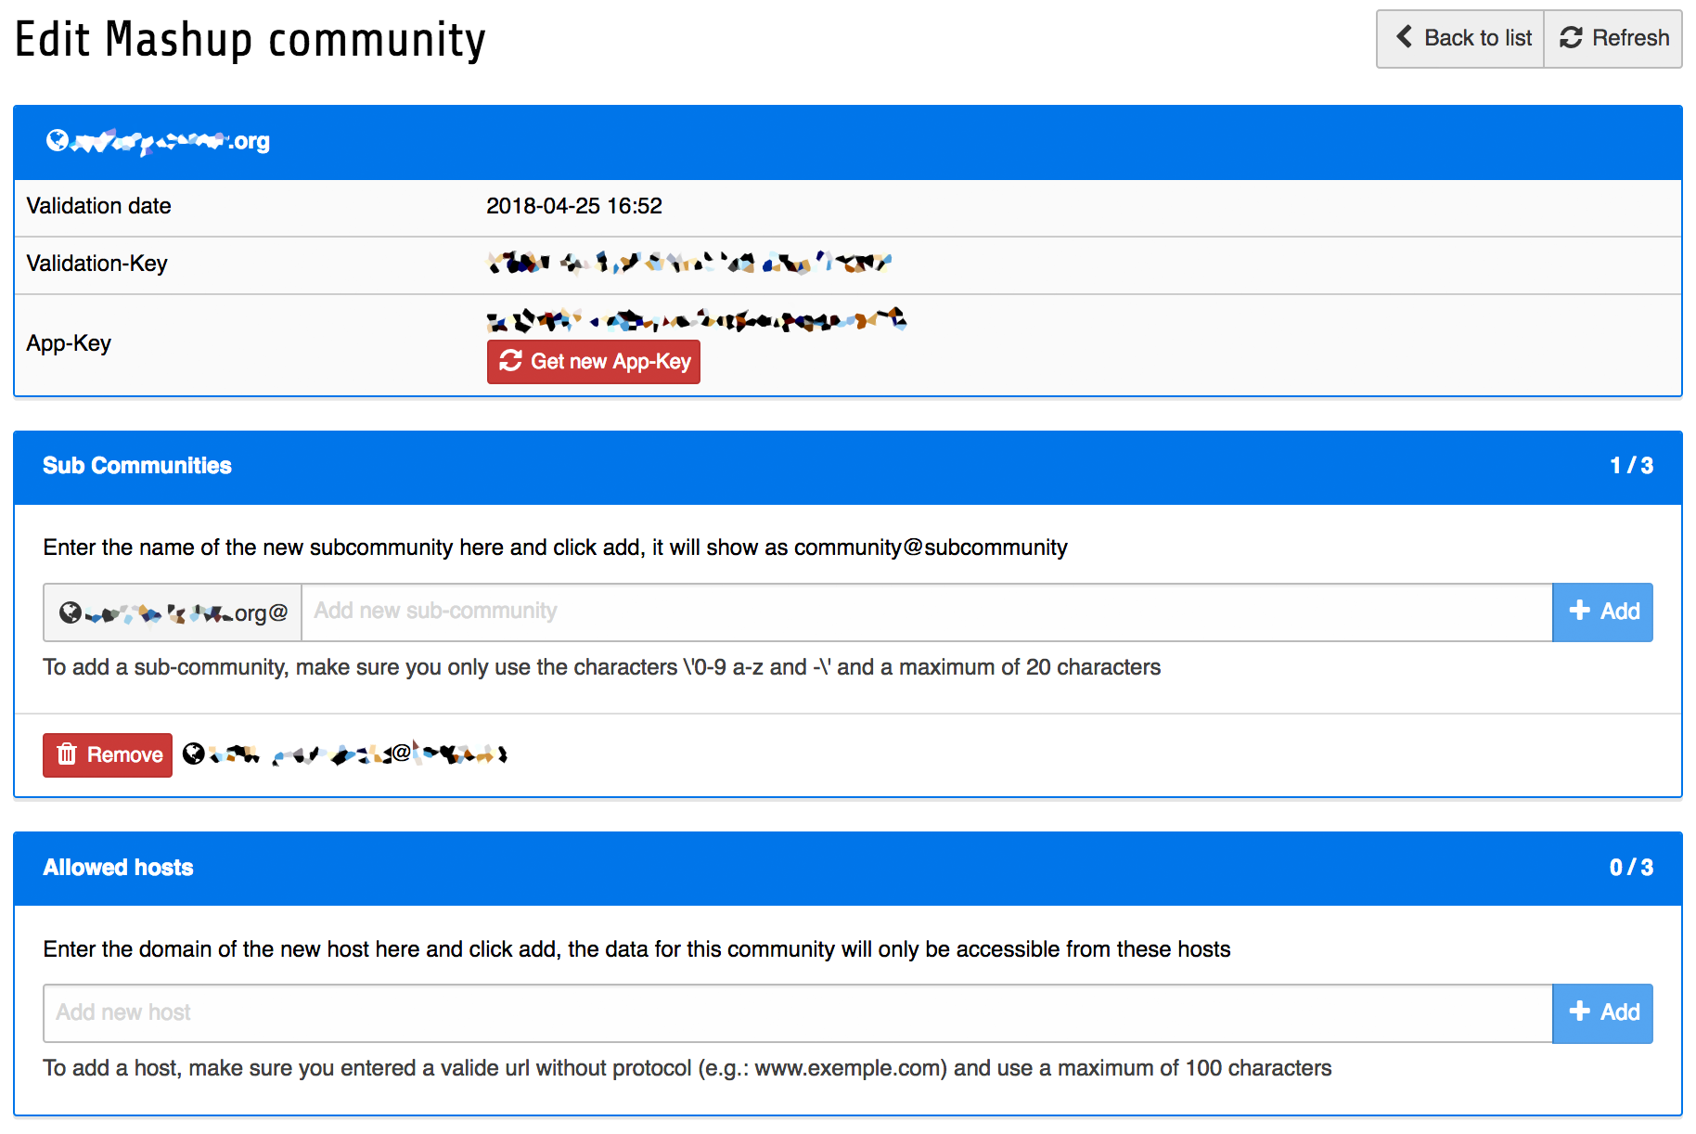This screenshot has width=1696, height=1134.
Task: Click the globe icon in the community title bar
Action: 58,140
